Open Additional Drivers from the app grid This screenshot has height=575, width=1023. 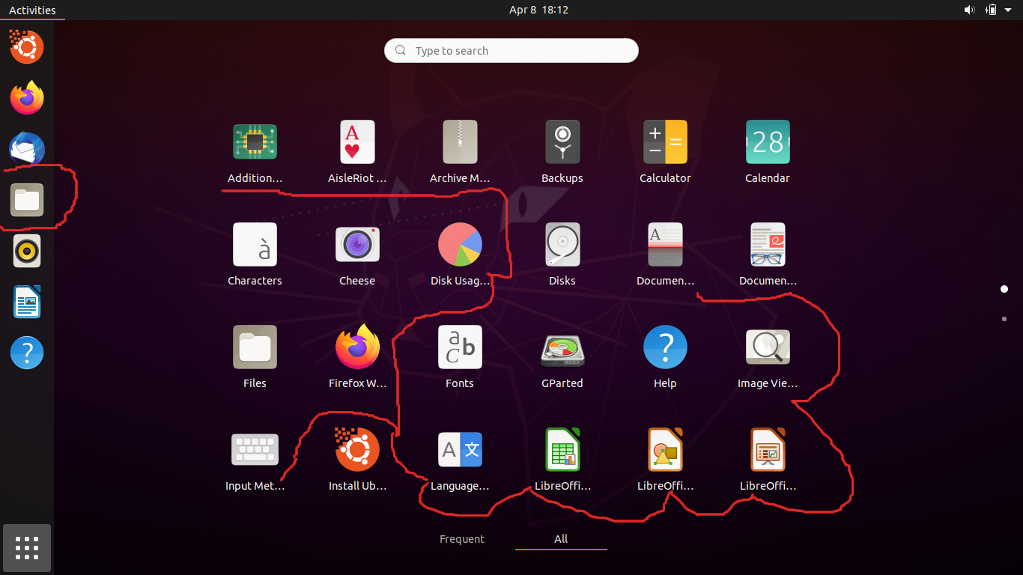(255, 142)
